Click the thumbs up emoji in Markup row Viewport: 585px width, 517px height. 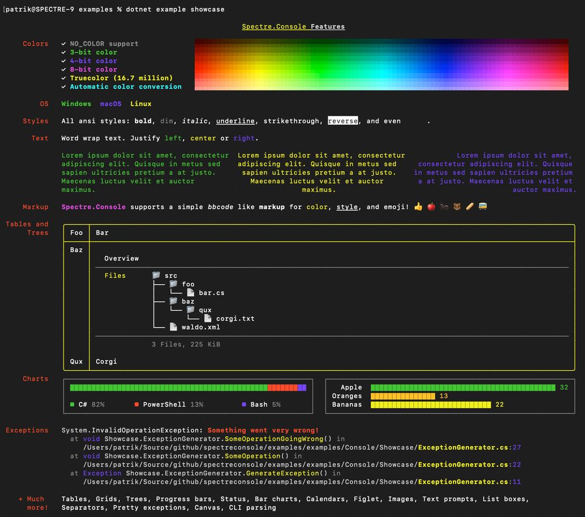pyautogui.click(x=418, y=206)
